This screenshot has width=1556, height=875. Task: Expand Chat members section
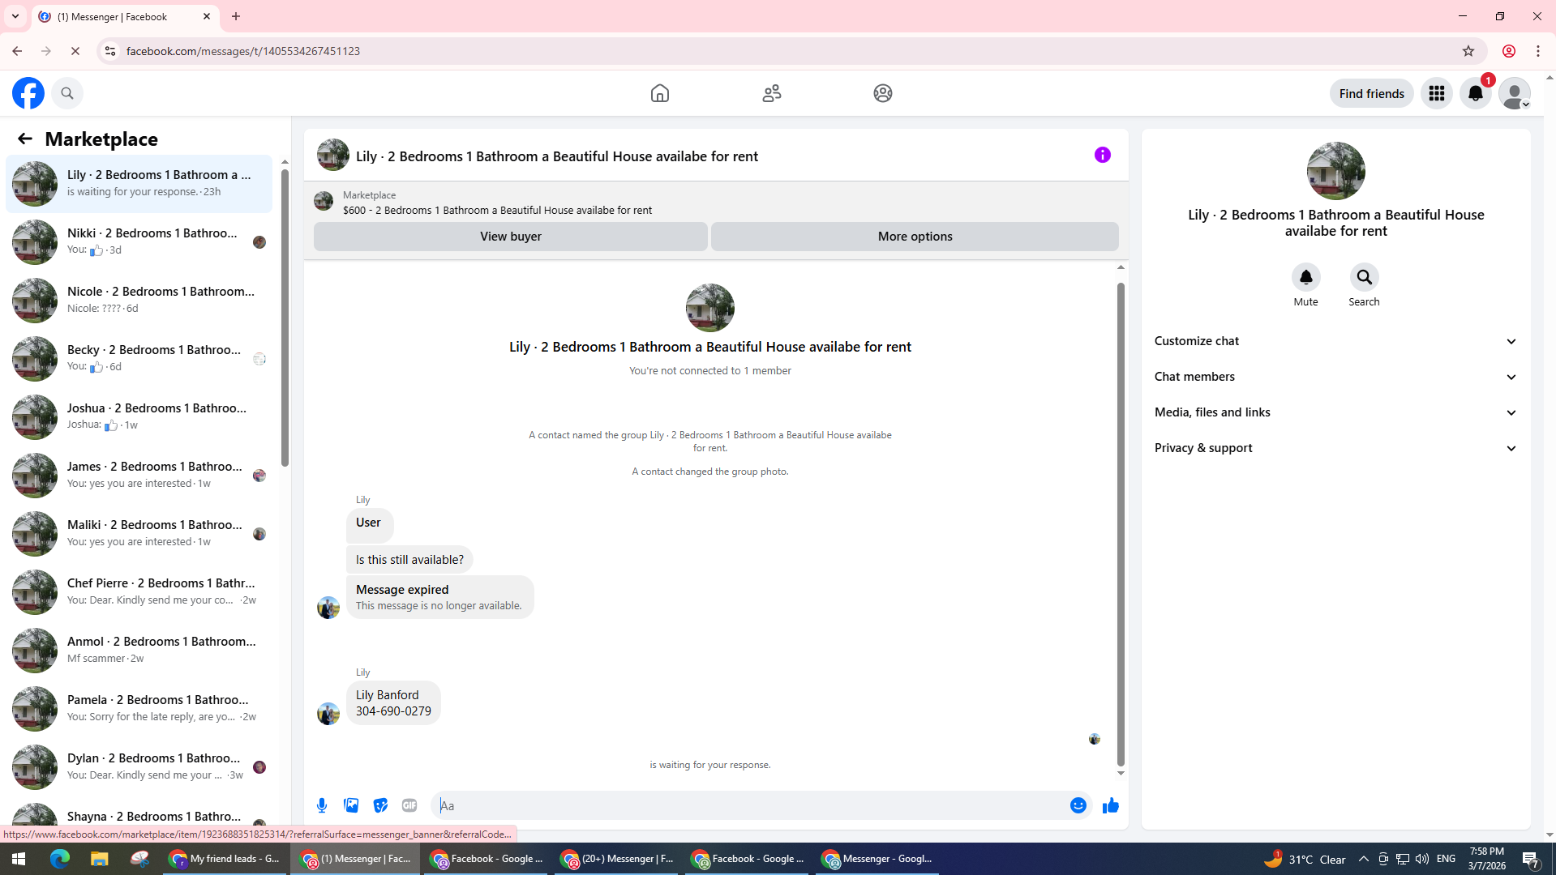[1336, 377]
